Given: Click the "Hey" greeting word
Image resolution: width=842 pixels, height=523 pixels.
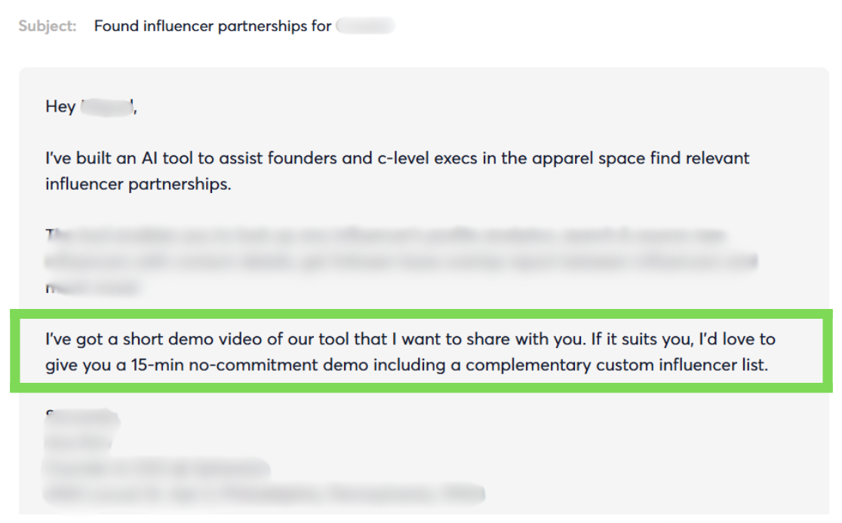Looking at the screenshot, I should click(x=60, y=107).
